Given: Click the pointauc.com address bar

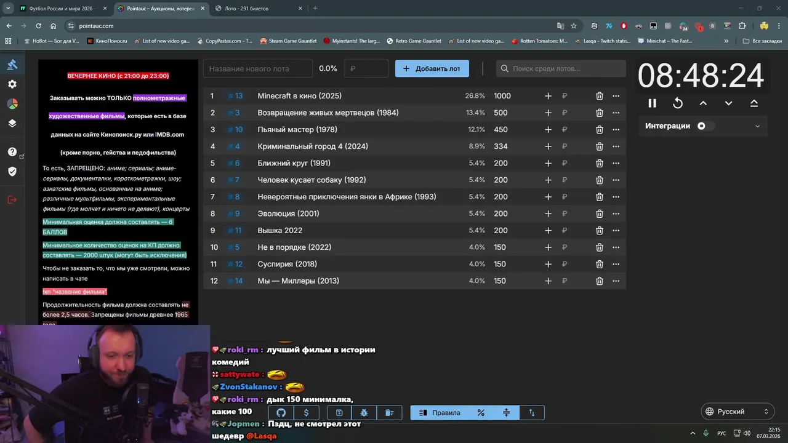Looking at the screenshot, I should click(x=308, y=26).
